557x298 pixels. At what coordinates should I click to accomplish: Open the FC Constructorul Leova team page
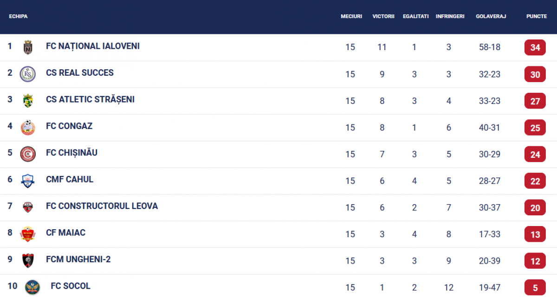point(102,206)
